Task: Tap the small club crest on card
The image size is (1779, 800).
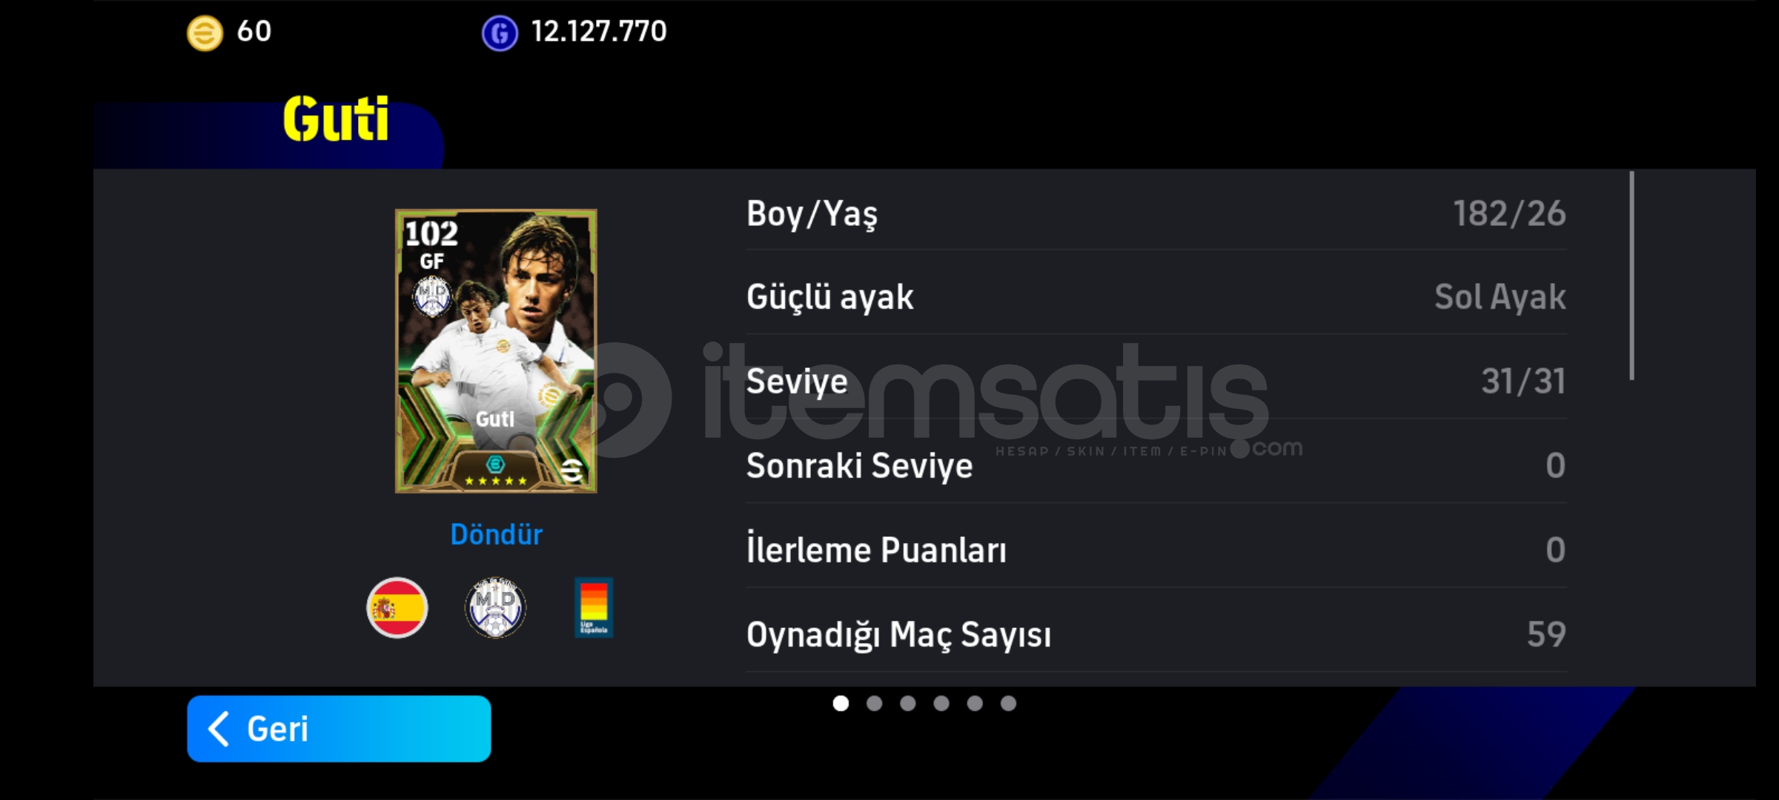Action: coord(432,296)
